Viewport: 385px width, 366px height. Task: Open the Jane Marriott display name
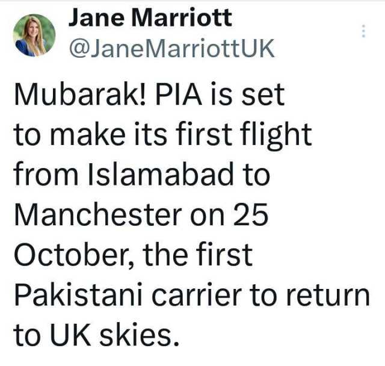pyautogui.click(x=150, y=17)
